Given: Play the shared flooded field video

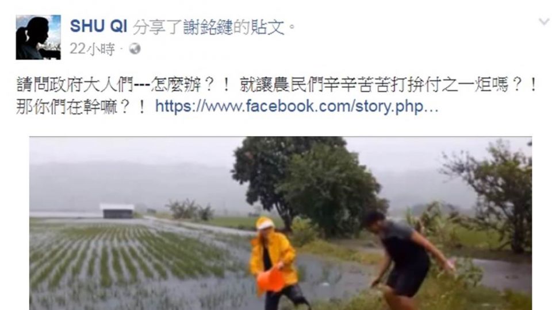Looking at the screenshot, I should (x=281, y=223).
